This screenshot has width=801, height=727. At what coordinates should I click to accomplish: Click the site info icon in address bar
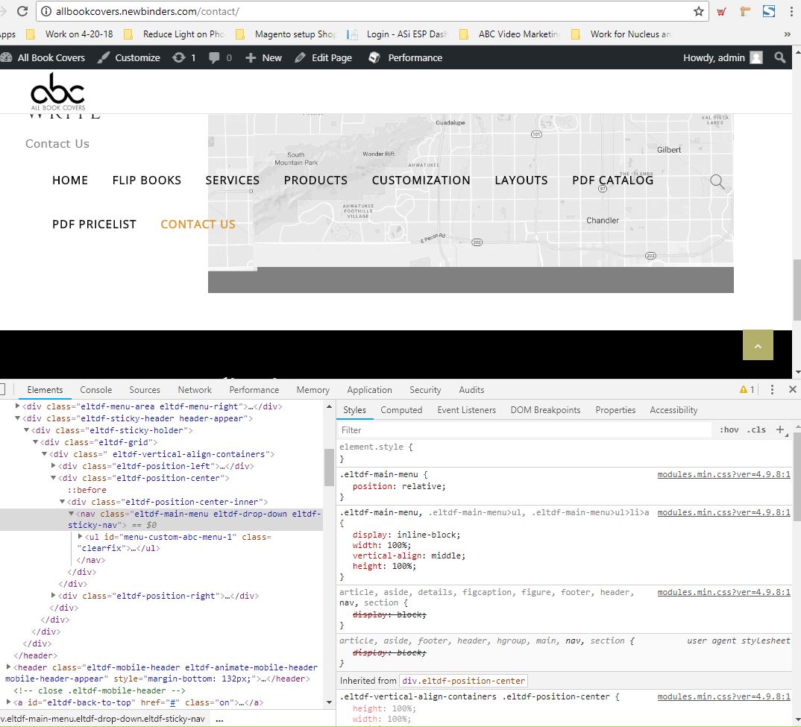pyautogui.click(x=46, y=11)
